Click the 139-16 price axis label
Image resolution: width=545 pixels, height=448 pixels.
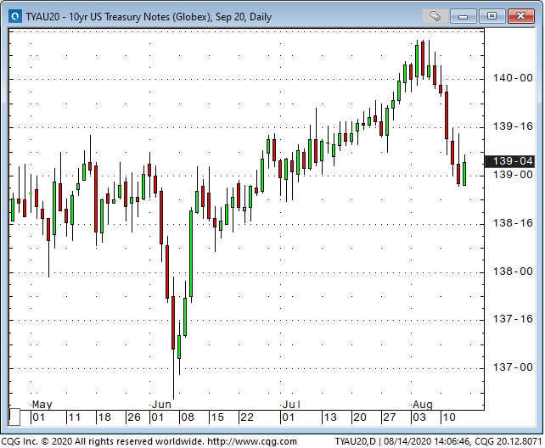[x=513, y=126]
